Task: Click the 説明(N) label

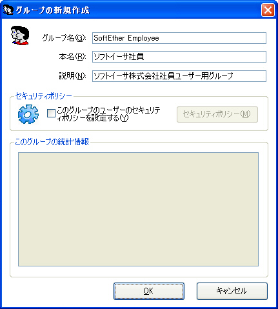Action: click(72, 76)
